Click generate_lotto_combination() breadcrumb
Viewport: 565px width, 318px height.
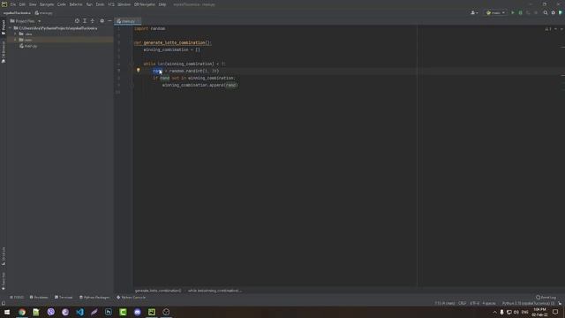point(158,291)
